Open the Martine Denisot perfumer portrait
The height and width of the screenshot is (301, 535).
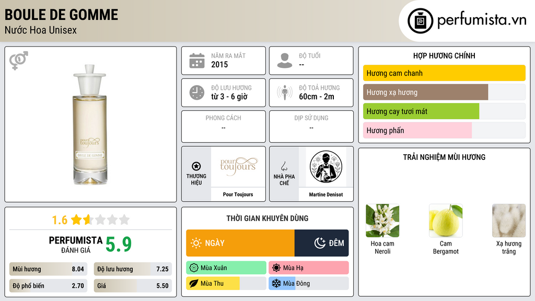point(326,167)
